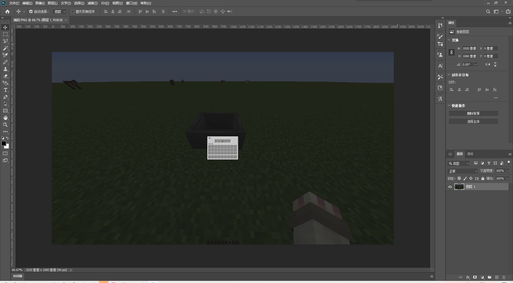Flip horizontally in Properties transform
513x283 pixels.
488,64
